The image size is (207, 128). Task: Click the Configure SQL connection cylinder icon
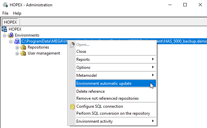(72, 107)
